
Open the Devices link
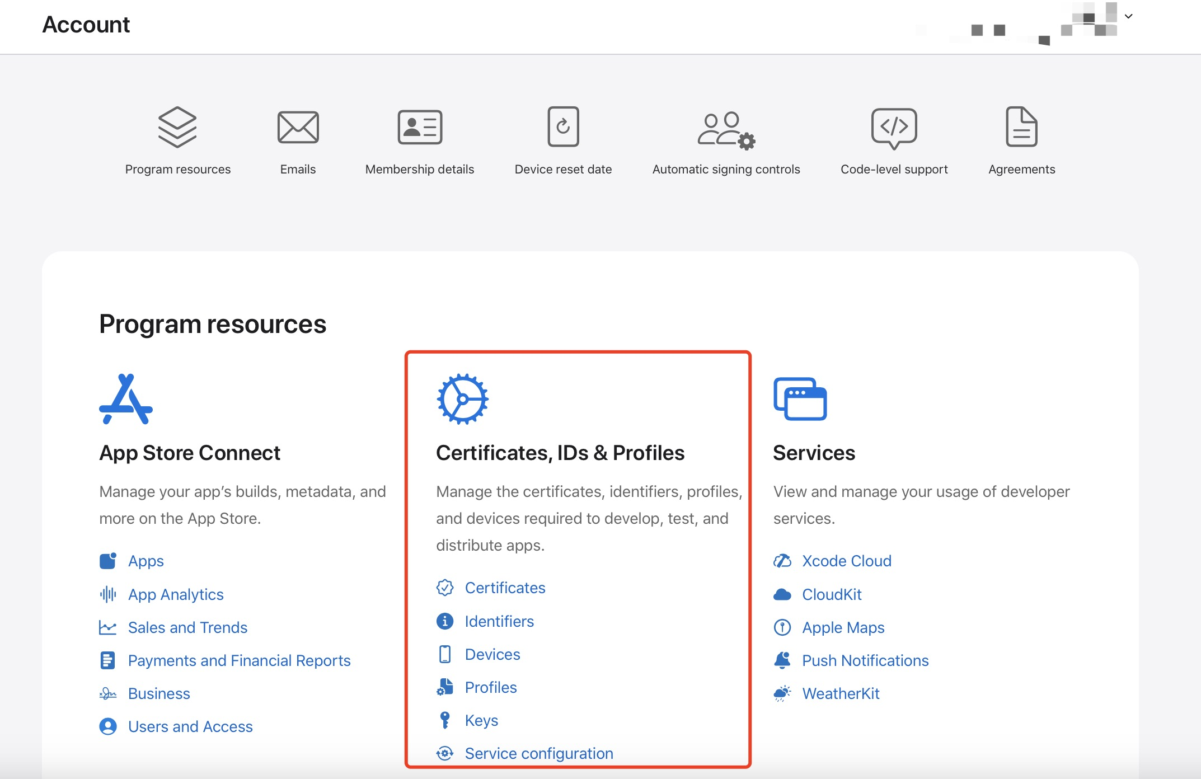point(492,654)
